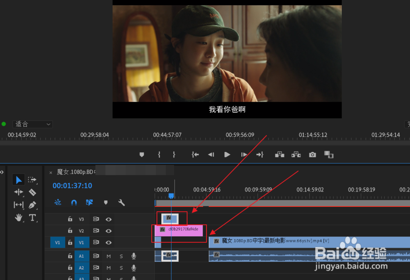Select the small clip on V3

(170, 219)
